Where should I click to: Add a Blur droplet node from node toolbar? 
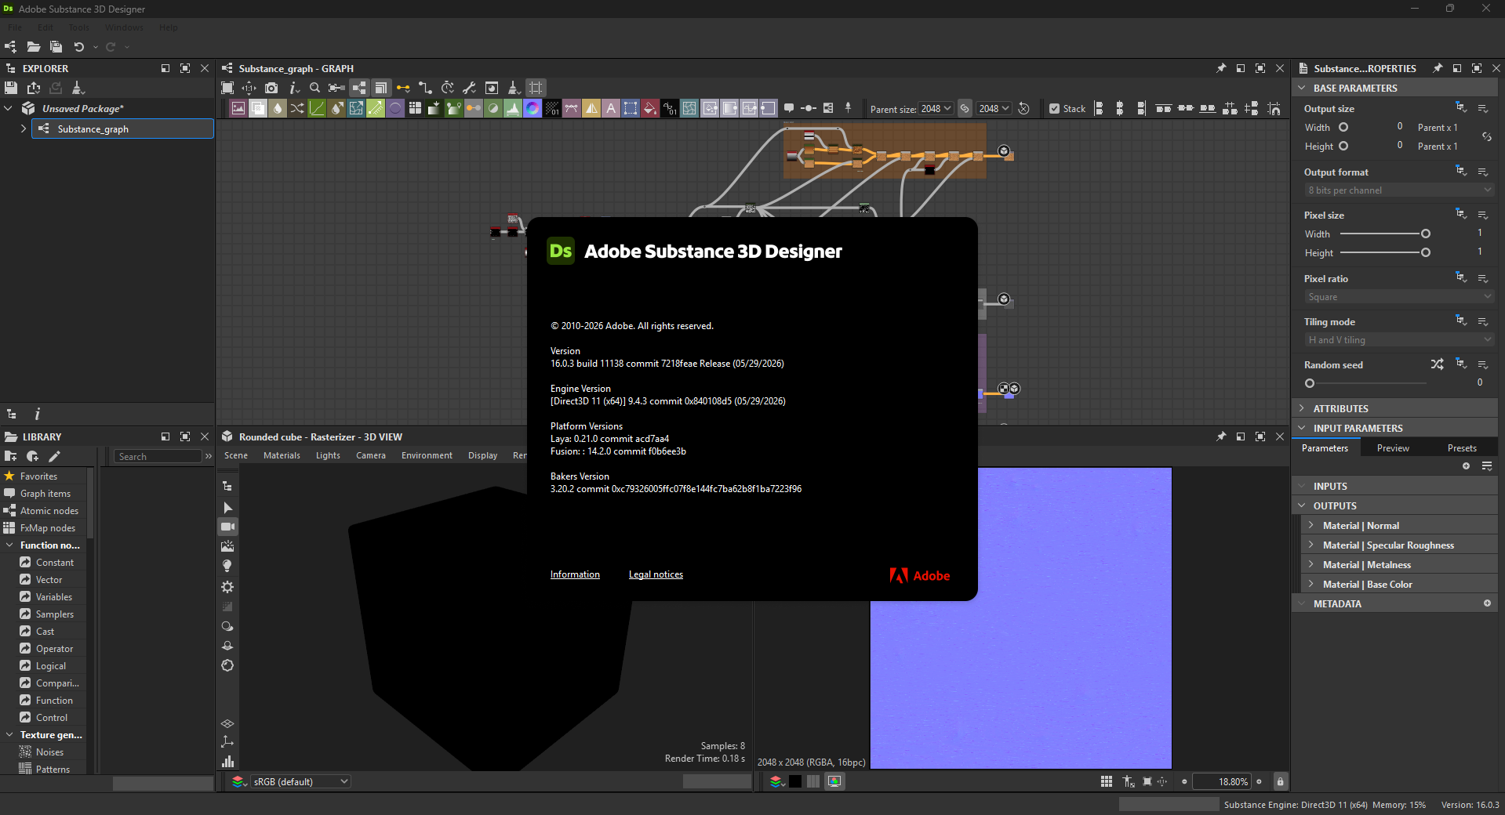click(x=278, y=108)
